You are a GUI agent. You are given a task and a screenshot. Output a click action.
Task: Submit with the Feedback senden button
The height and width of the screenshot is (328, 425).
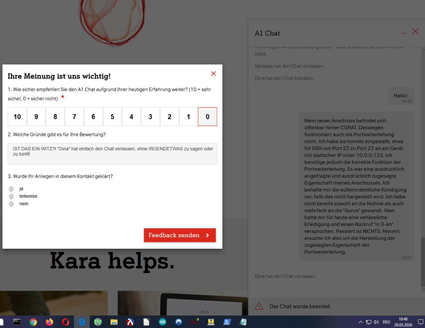180,235
